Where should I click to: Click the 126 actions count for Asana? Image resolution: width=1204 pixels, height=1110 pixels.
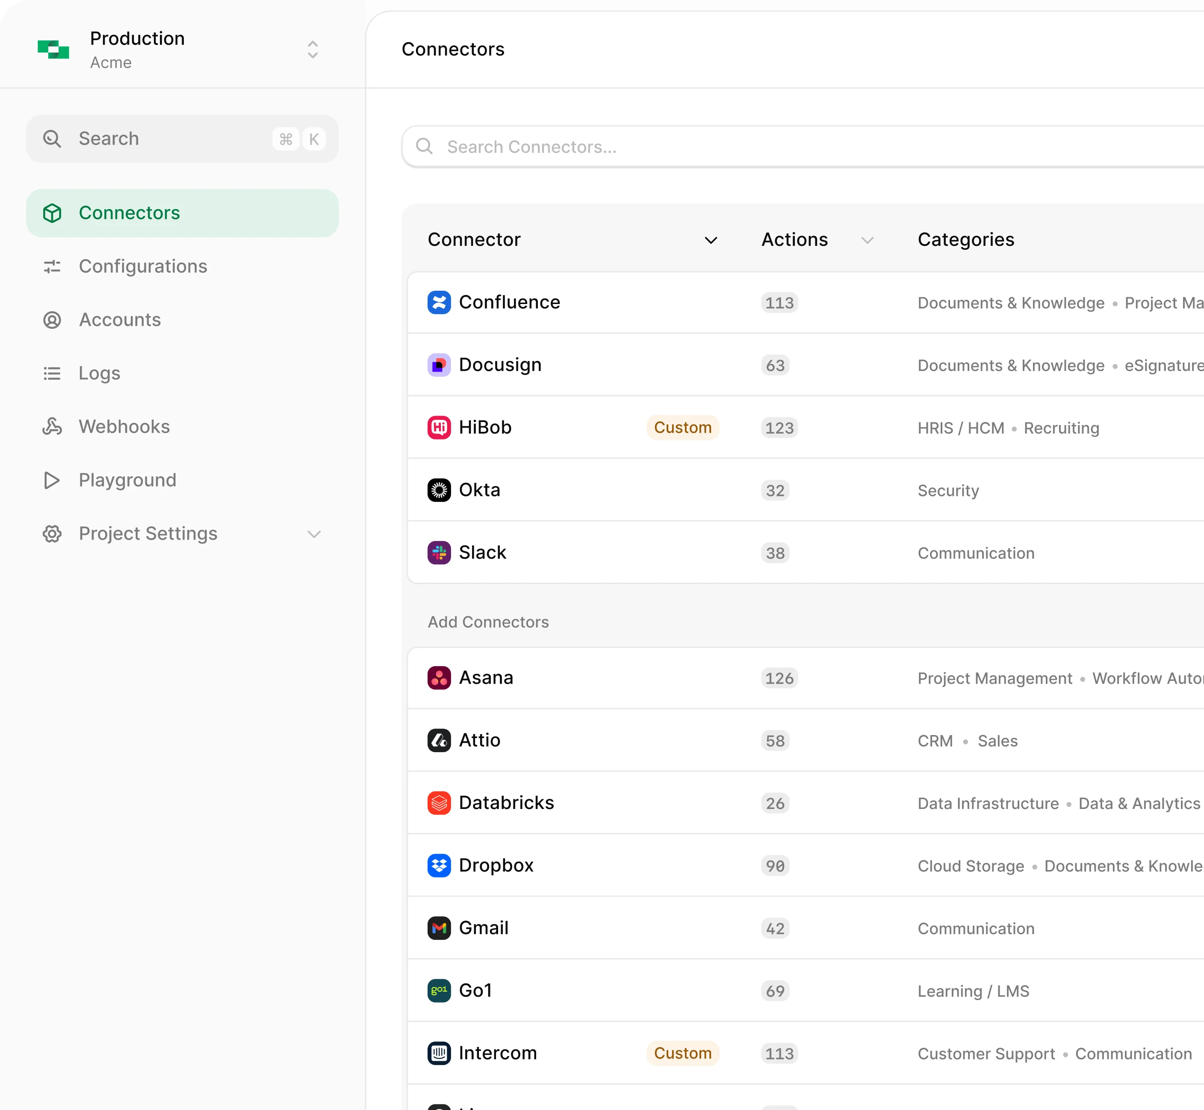(x=779, y=678)
